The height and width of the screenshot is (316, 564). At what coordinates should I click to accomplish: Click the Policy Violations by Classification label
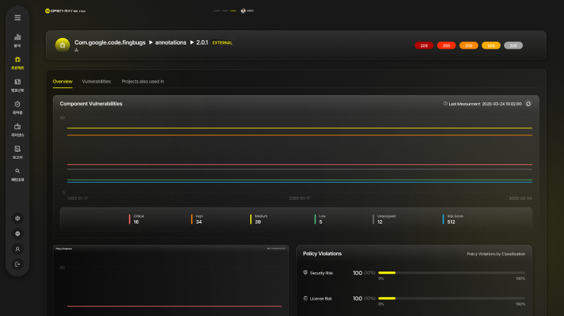(496, 254)
